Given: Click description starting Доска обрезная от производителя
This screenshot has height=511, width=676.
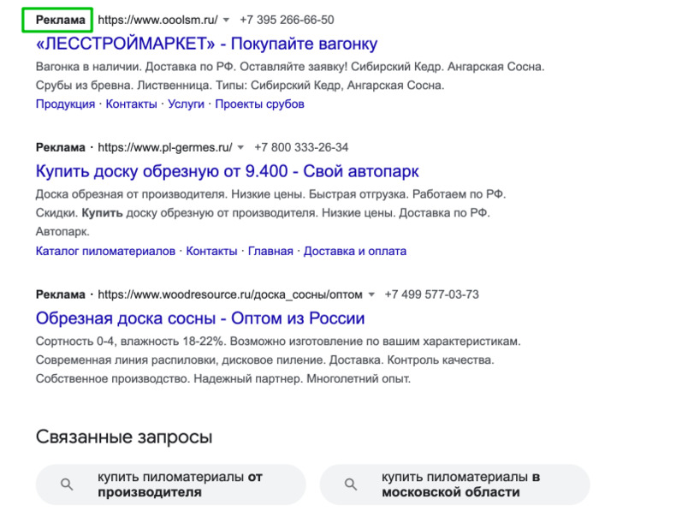Looking at the screenshot, I should coord(270,213).
